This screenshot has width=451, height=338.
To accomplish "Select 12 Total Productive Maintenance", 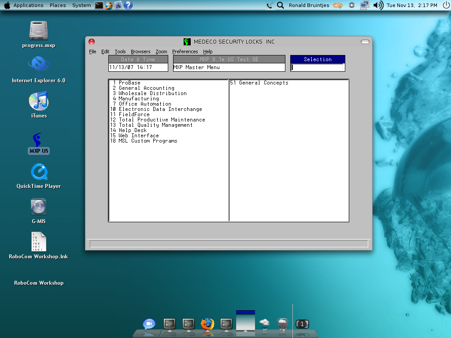I will pos(158,120).
